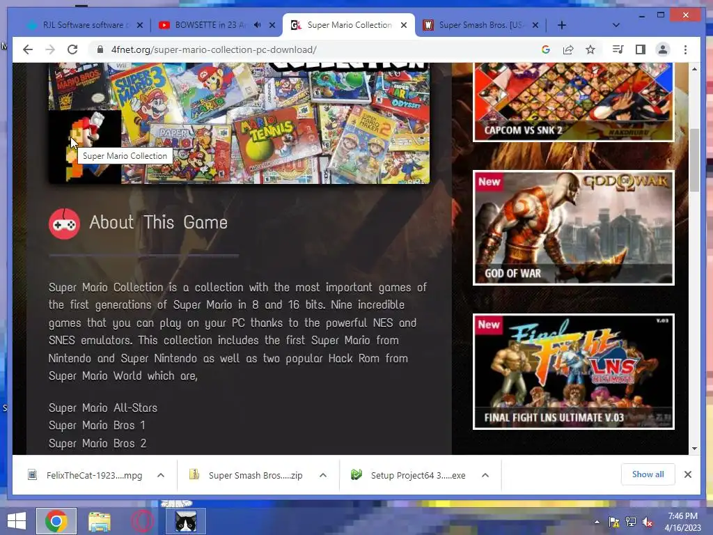Click 'Super Mario Bros 1' list entry

click(97, 426)
